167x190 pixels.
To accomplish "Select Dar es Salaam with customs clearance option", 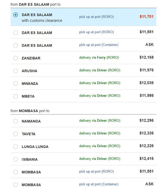I will (16, 15).
